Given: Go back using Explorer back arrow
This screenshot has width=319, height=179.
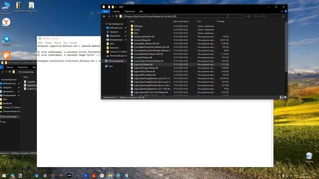Looking at the screenshot, I should click(x=104, y=16).
